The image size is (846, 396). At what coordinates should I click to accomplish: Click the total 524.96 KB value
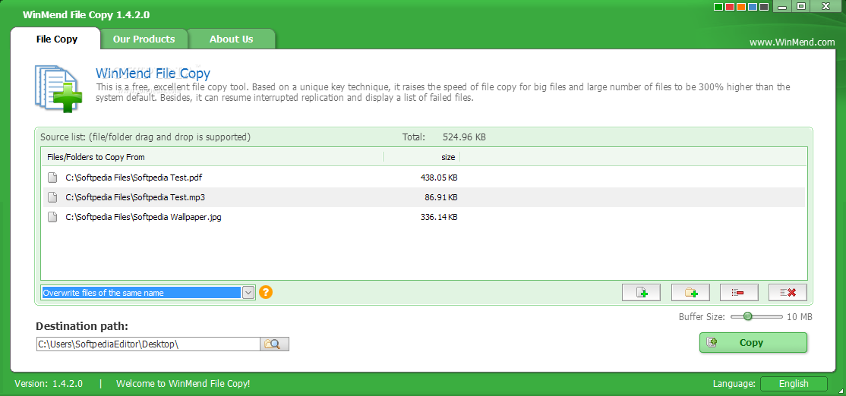[x=464, y=137]
